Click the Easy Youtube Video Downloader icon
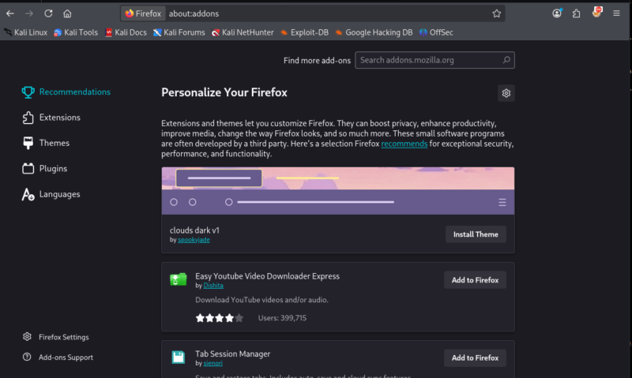Image resolution: width=632 pixels, height=378 pixels. [179, 279]
